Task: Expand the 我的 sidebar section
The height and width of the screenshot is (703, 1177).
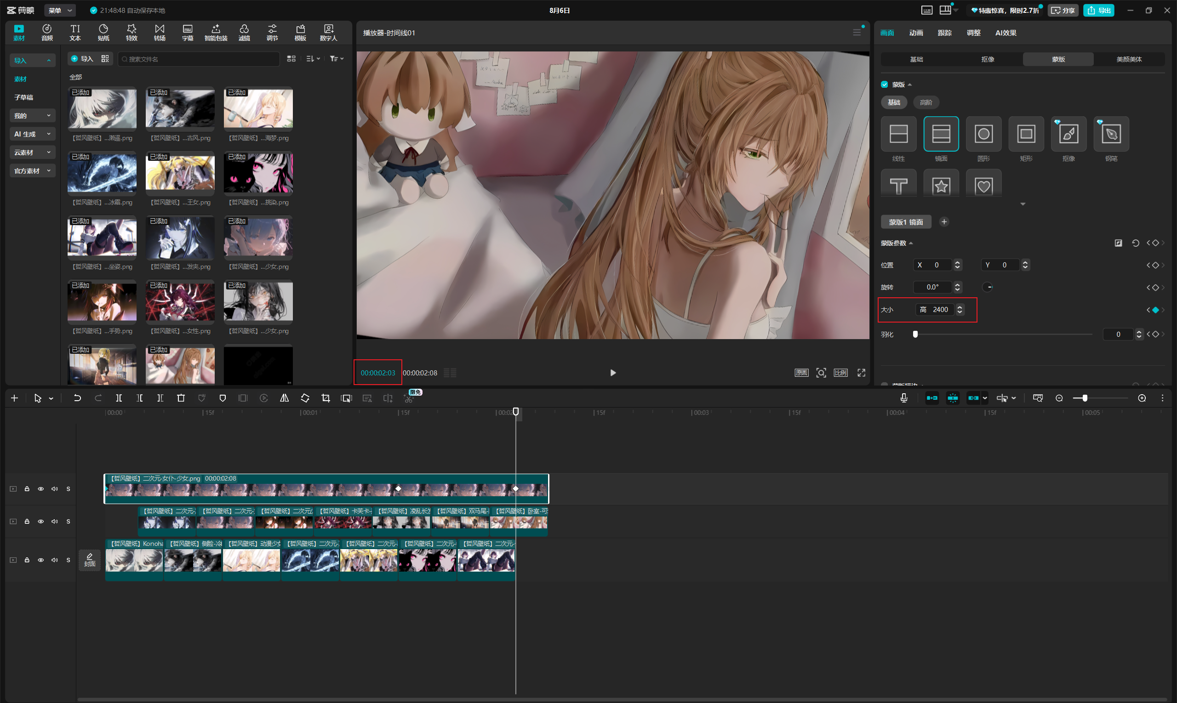Action: click(33, 116)
